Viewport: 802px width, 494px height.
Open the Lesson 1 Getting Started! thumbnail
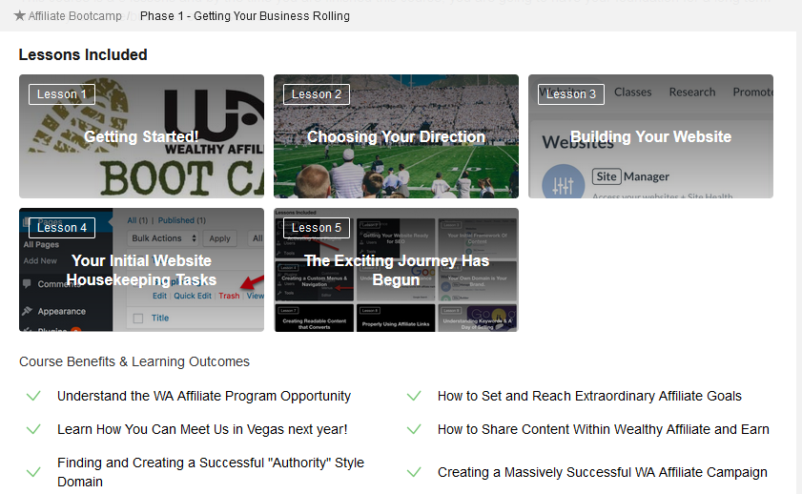pyautogui.click(x=142, y=136)
